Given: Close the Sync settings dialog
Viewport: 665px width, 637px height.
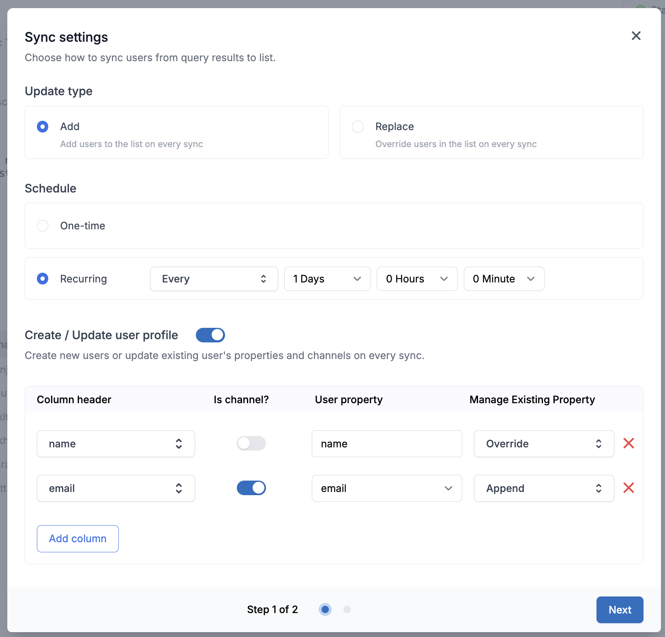Looking at the screenshot, I should [636, 36].
